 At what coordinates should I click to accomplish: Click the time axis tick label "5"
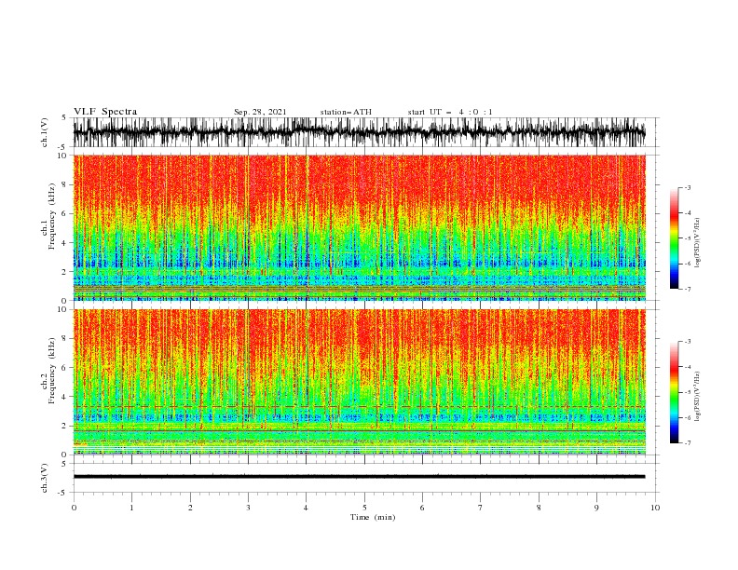364,508
